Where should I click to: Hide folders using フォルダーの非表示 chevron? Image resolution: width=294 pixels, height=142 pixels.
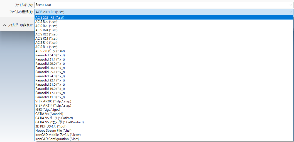point(4,25)
